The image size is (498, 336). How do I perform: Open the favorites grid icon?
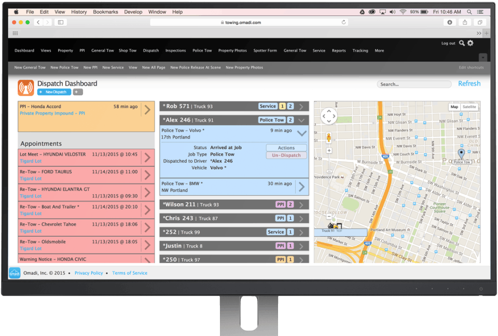(x=15, y=33)
